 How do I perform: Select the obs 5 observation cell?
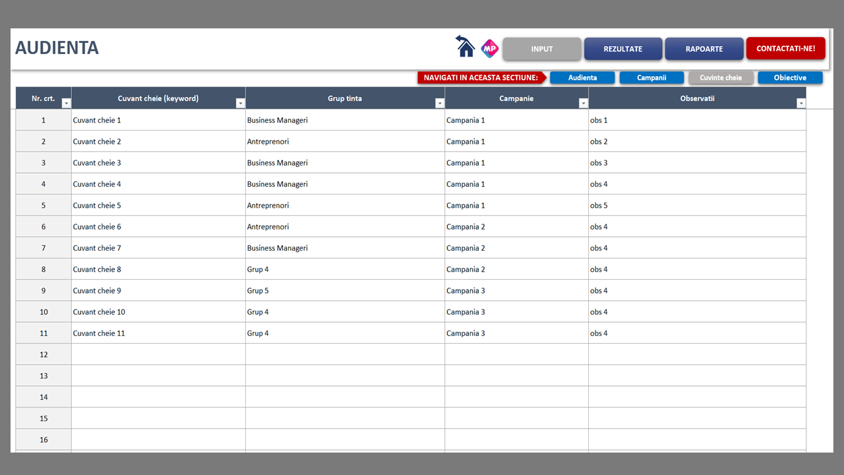point(697,205)
